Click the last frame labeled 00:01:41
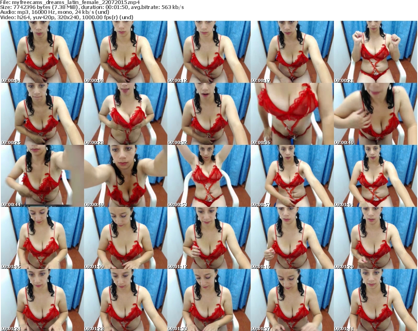This screenshot has height=331, width=418. click(376, 300)
